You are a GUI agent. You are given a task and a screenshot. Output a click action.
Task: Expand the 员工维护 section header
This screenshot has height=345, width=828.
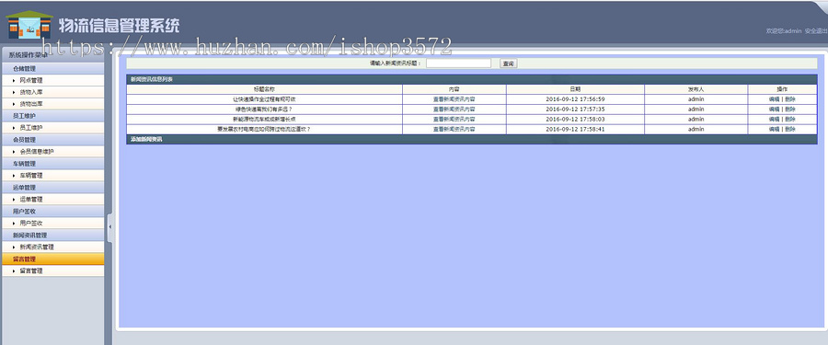52,116
